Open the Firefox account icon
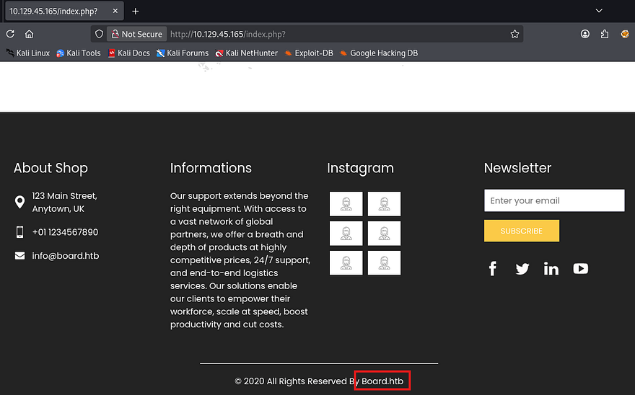Image resolution: width=635 pixels, height=395 pixels. pos(585,34)
